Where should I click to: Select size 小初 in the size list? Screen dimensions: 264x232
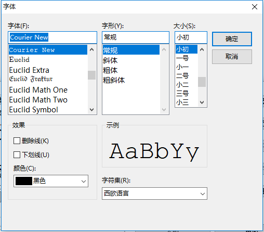[x=187, y=49]
